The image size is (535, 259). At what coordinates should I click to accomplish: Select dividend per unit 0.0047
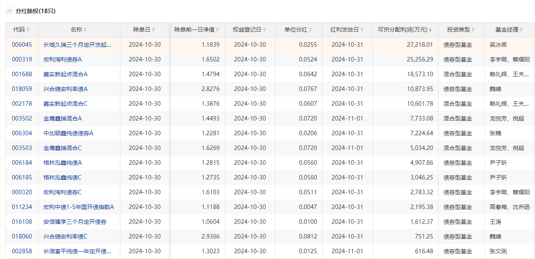pyautogui.click(x=308, y=207)
